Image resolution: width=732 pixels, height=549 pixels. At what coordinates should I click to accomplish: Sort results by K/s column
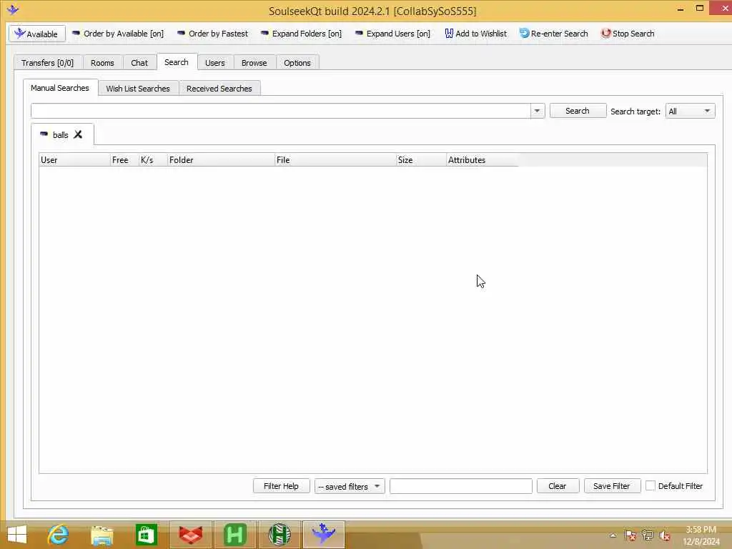pyautogui.click(x=153, y=159)
